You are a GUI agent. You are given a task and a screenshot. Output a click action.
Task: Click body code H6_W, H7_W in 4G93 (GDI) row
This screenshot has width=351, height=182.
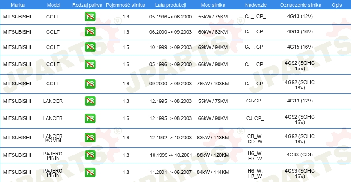coord(255,156)
